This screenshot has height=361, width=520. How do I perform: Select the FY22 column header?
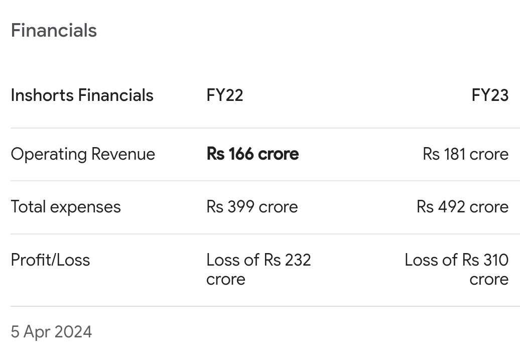click(224, 95)
